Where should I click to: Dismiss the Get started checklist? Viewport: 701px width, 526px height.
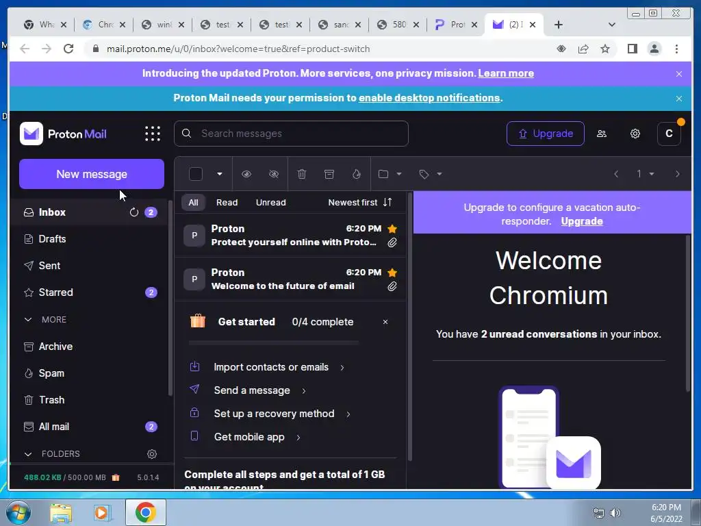[x=385, y=322]
